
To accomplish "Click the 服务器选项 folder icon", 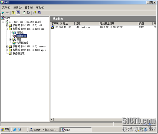I will 10,53.
